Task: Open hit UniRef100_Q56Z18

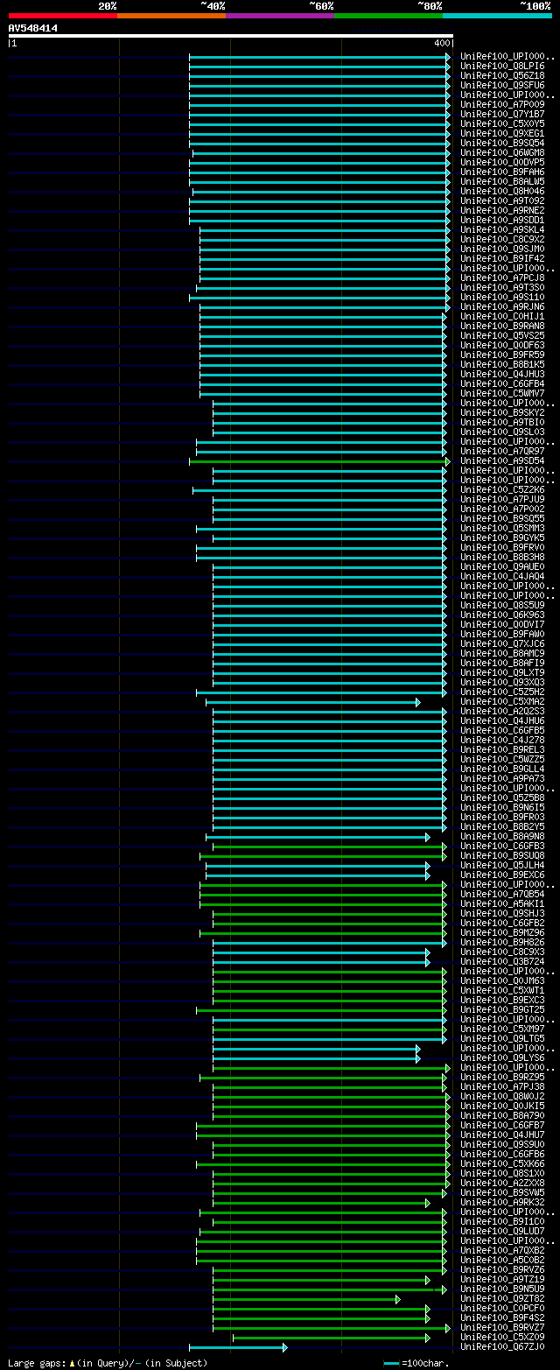Action: [x=502, y=75]
